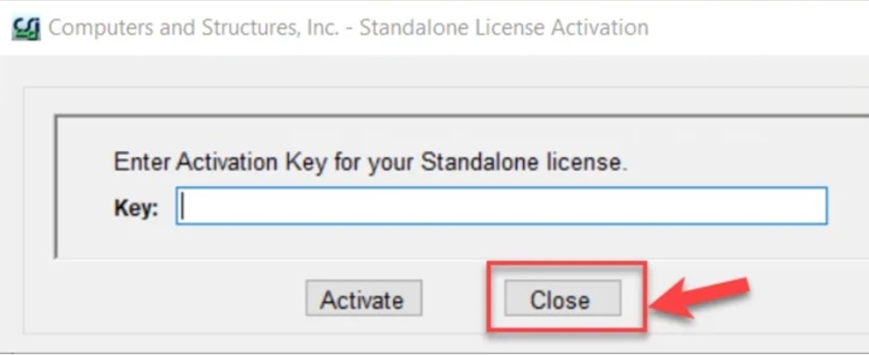
Task: Click the text cursor inside the Key box
Action: point(184,208)
